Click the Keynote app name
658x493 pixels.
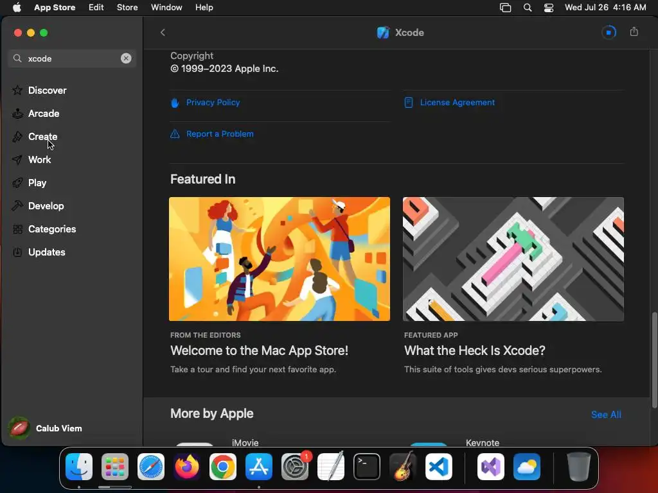482,442
